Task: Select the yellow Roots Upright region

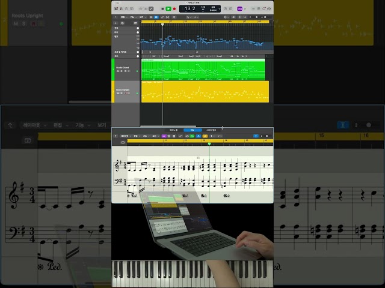Action: click(x=205, y=92)
